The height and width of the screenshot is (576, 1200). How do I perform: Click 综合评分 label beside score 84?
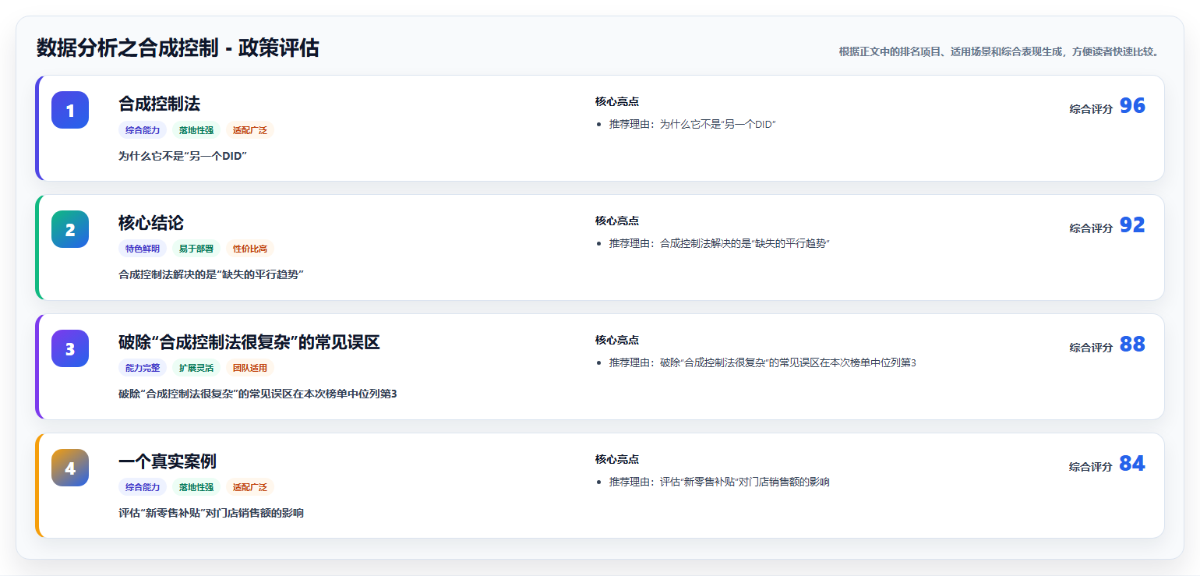click(1091, 467)
